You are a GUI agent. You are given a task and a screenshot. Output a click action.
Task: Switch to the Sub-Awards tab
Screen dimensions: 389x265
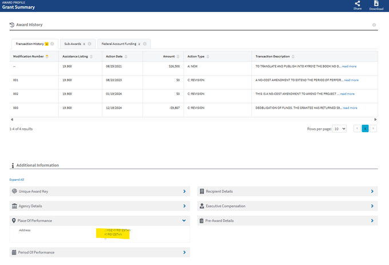pos(74,43)
